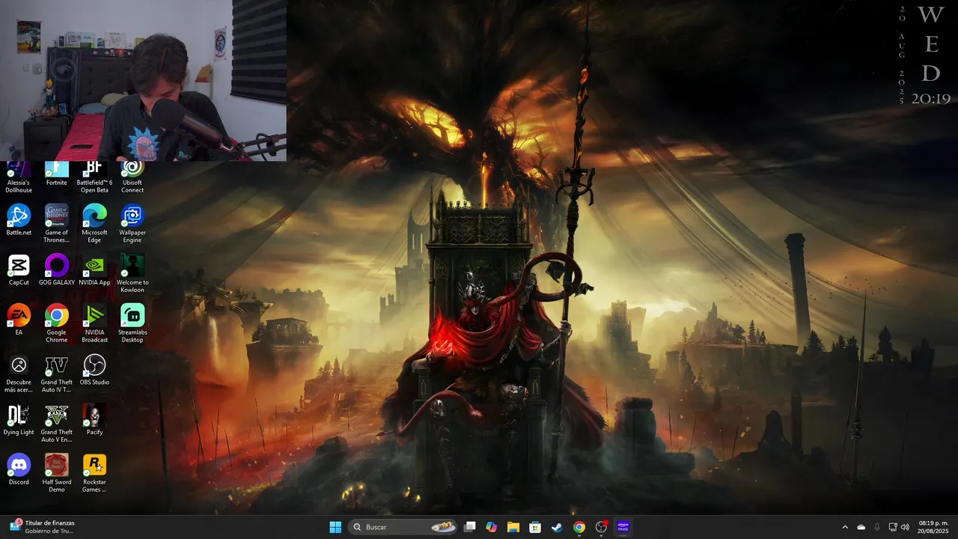
Task: Open the Windows Start menu
Action: [x=335, y=527]
